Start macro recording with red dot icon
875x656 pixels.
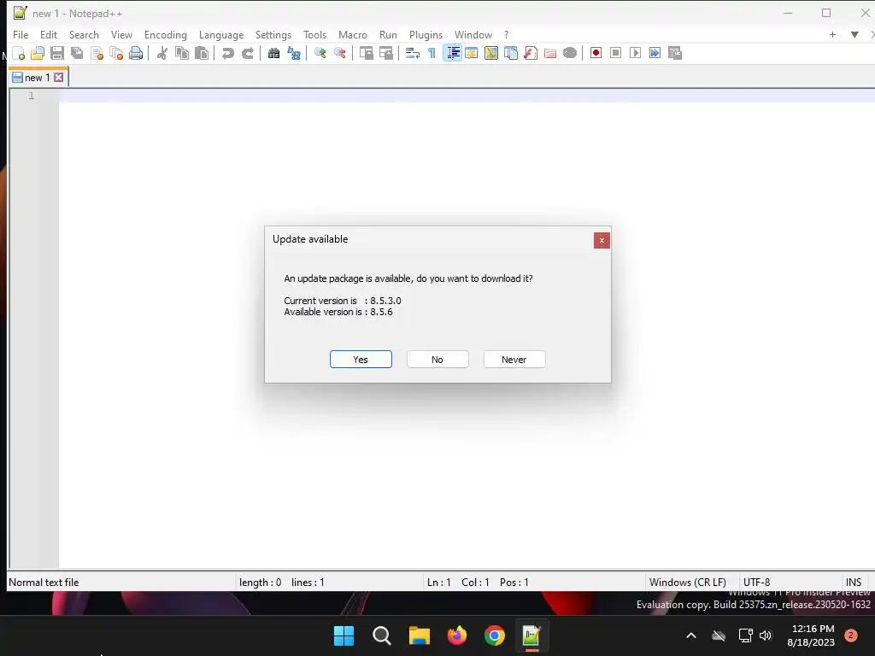click(596, 53)
